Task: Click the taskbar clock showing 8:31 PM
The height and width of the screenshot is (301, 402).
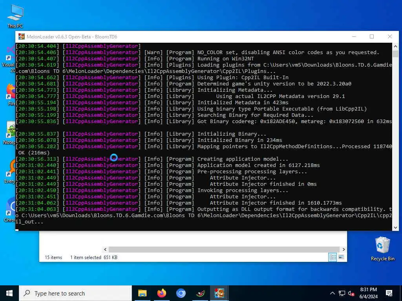Action: point(368,293)
